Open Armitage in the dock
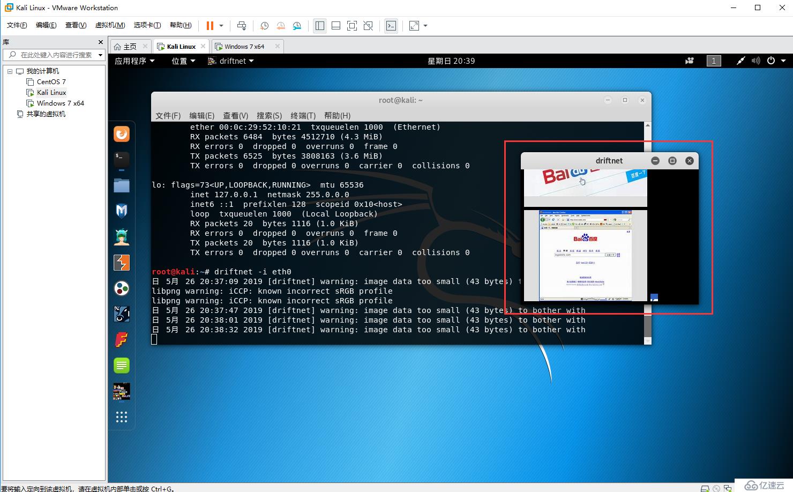The width and height of the screenshot is (793, 492). (122, 236)
